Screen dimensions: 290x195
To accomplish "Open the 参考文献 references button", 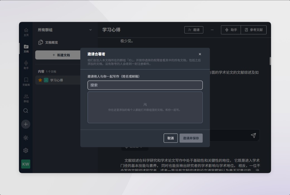I will (253, 30).
